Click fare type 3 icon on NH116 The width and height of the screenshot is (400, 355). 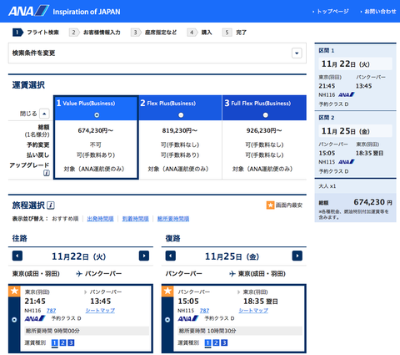[71, 342]
